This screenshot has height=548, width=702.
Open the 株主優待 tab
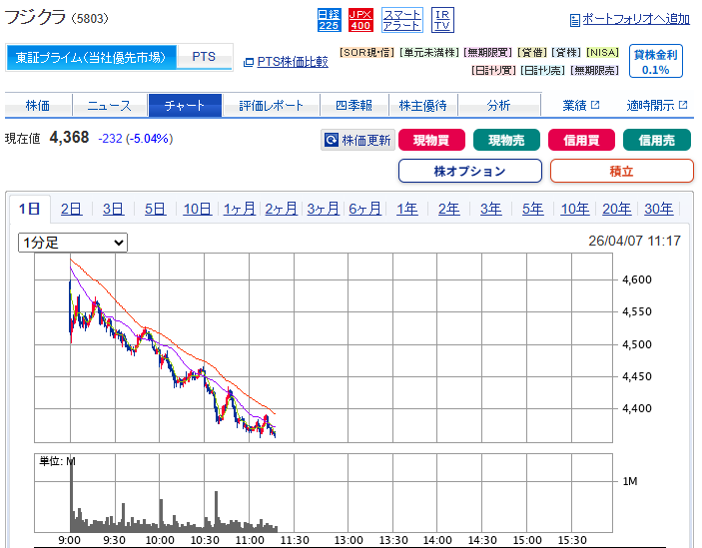coord(423,106)
